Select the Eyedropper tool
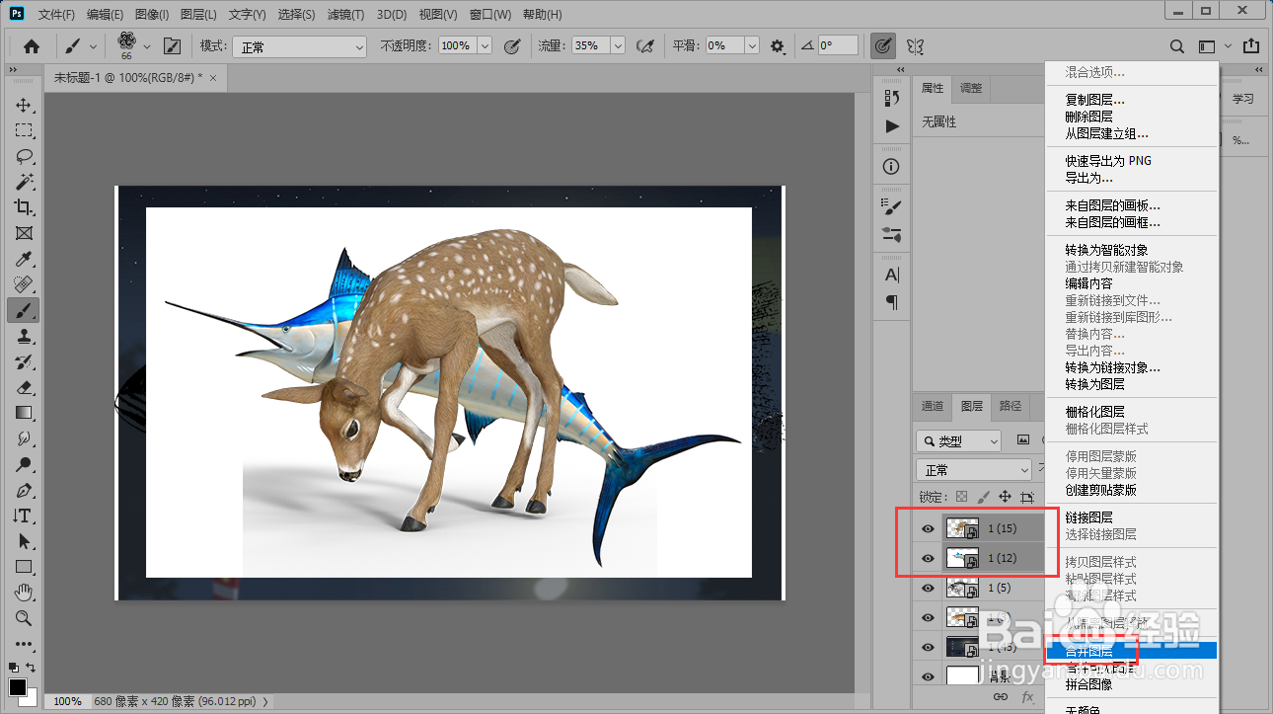 click(x=24, y=260)
